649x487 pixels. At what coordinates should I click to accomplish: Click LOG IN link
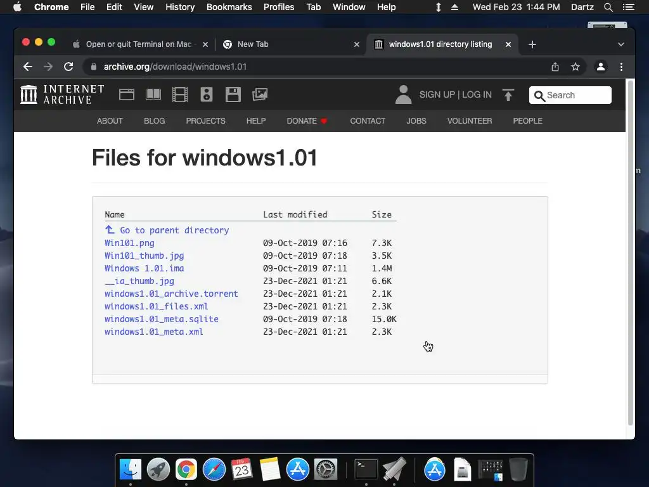coord(477,95)
